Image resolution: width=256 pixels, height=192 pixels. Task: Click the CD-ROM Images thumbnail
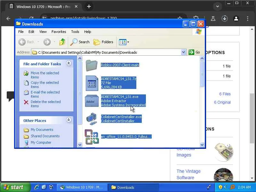224,152
